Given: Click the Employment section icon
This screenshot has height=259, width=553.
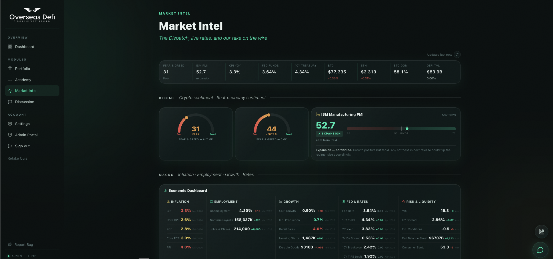Looking at the screenshot, I should point(211,202).
